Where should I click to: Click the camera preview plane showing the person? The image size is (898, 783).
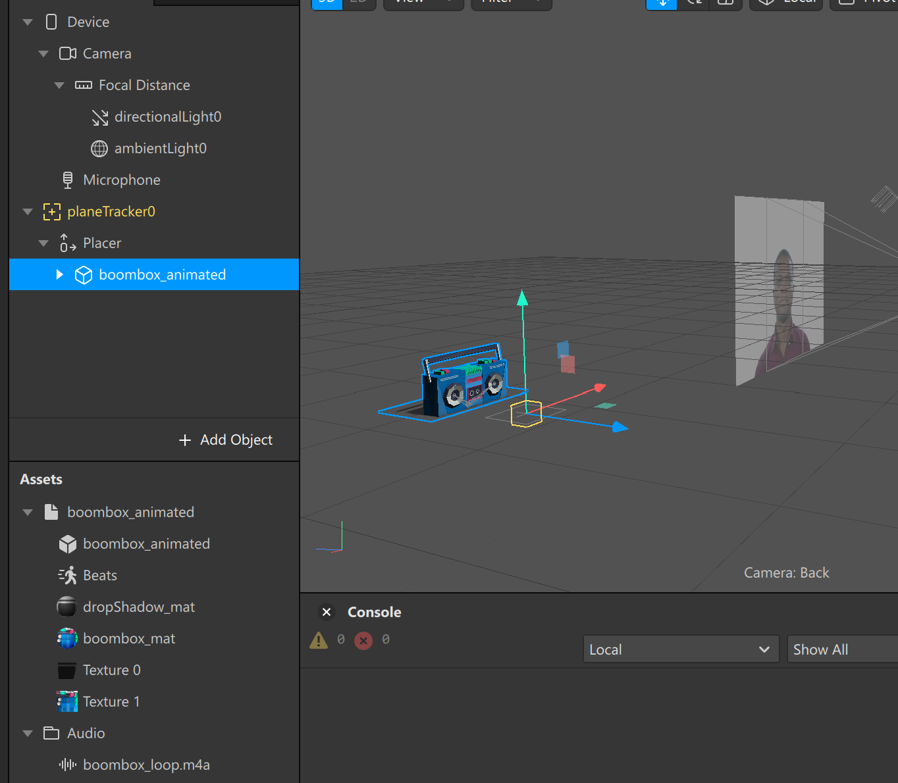[x=779, y=290]
